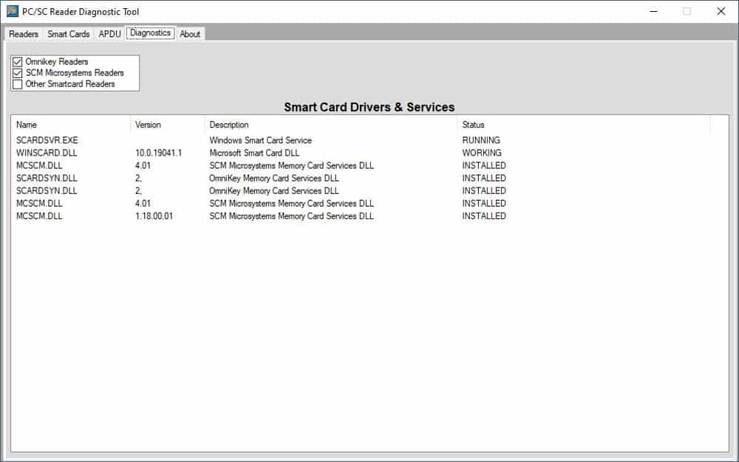Show the About tab
This screenshot has width=739, height=462.
pos(190,34)
